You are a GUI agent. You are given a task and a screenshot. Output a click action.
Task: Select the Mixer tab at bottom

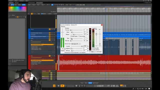pos(90,83)
